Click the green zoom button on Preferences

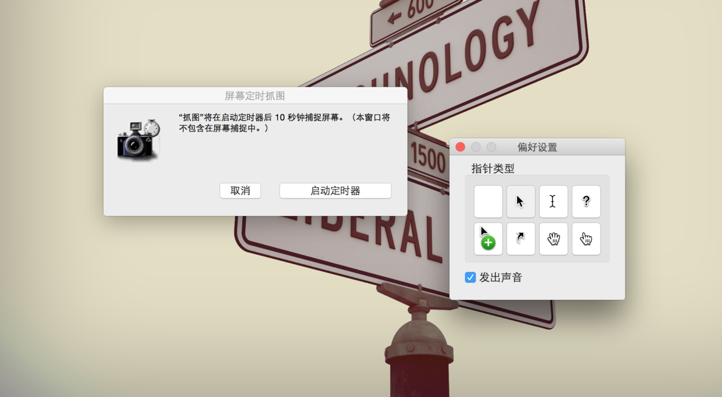[491, 147]
